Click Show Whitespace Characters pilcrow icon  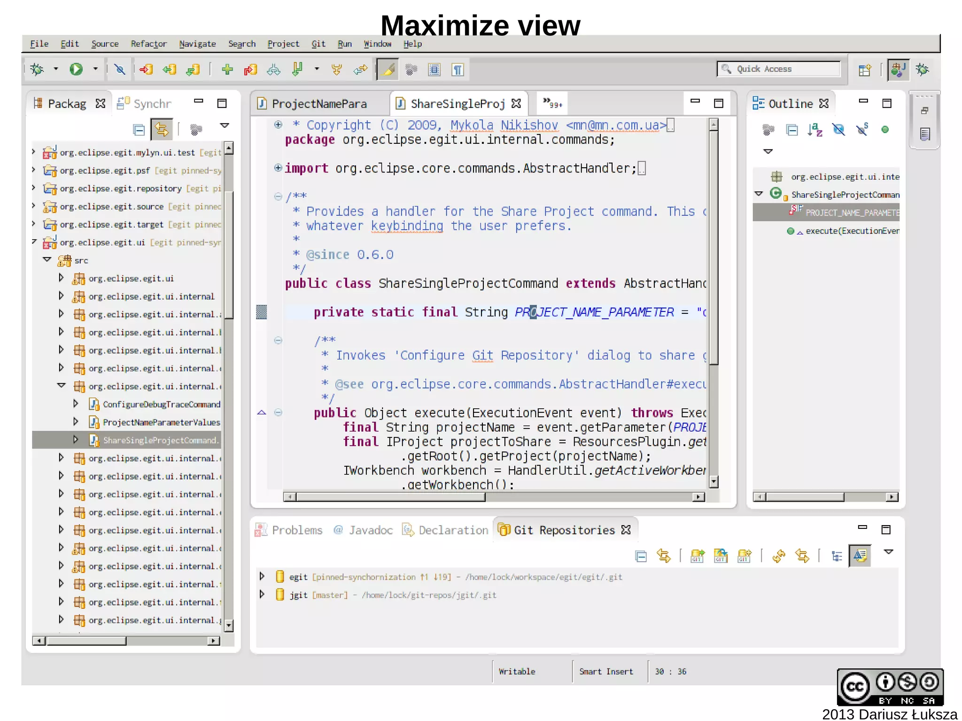(458, 70)
